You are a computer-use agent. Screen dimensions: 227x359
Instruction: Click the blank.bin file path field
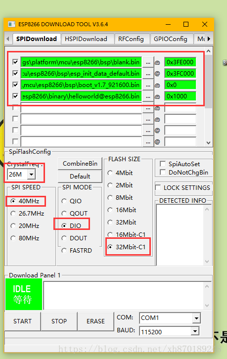tap(81, 62)
